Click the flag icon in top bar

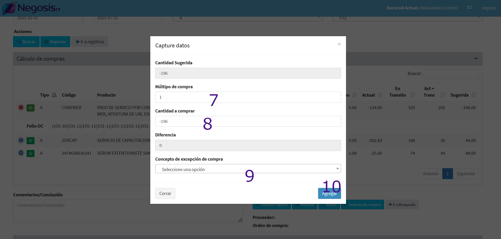(x=470, y=8)
